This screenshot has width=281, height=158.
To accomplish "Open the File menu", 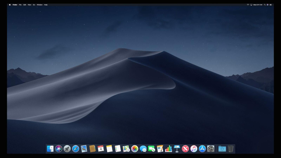I will coord(20,5).
